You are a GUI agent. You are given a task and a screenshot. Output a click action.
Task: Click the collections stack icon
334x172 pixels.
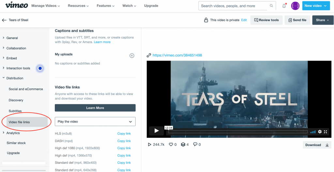click(x=183, y=145)
